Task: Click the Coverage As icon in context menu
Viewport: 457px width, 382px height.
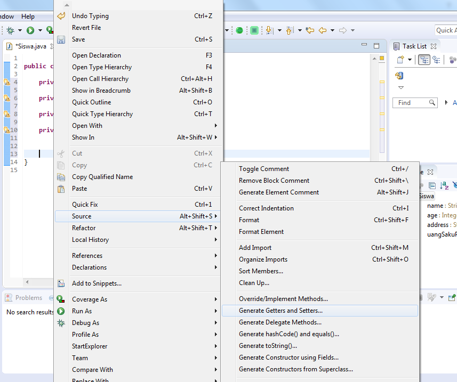Action: coord(61,299)
